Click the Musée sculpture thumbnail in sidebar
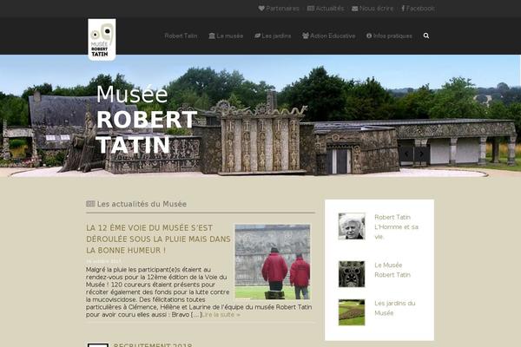 [352, 274]
